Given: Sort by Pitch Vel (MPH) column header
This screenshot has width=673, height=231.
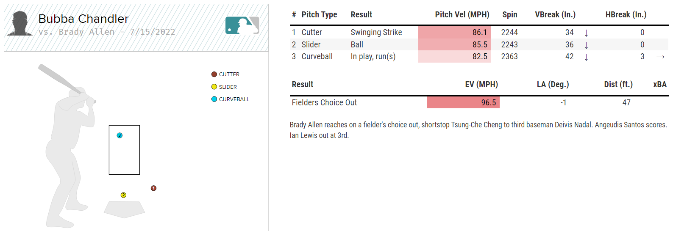Looking at the screenshot, I should coord(462,14).
